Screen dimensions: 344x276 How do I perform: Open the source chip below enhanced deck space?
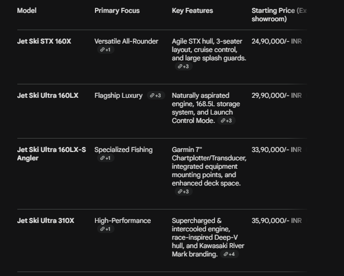[x=183, y=192]
